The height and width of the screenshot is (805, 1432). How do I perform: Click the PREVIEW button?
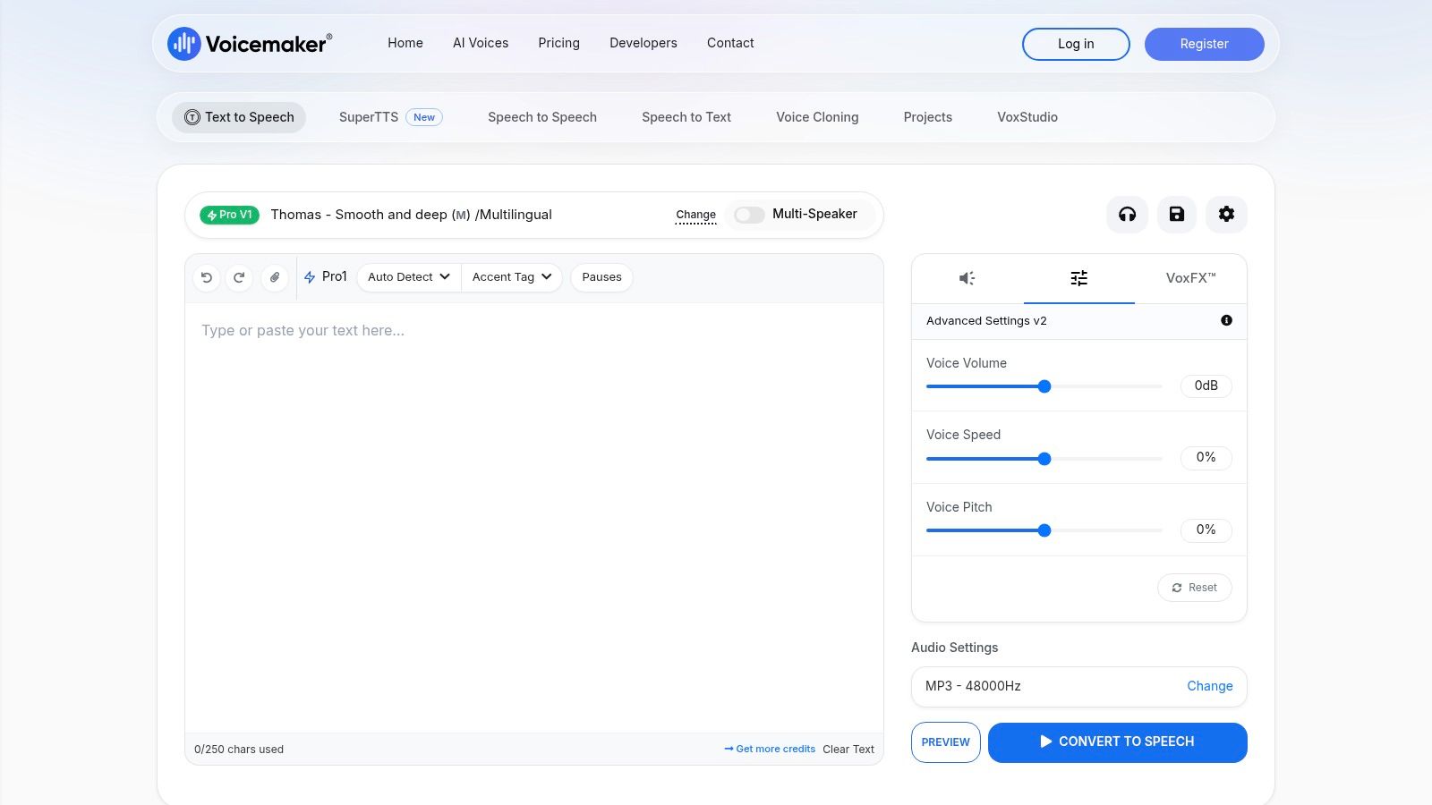(946, 742)
